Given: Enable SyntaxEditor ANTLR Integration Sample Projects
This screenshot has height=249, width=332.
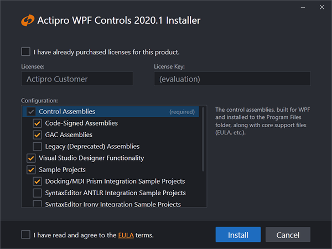Looking at the screenshot, I should [37, 193].
